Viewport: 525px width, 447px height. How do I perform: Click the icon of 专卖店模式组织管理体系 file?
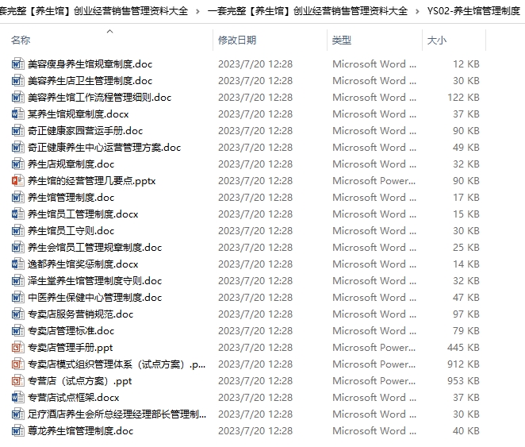pos(18,364)
